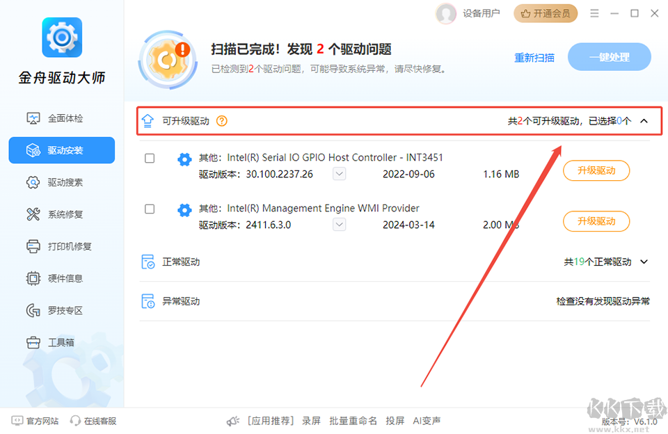The image size is (668, 434).
Task: Open the 罗技专区 icon
Action: pos(33,310)
